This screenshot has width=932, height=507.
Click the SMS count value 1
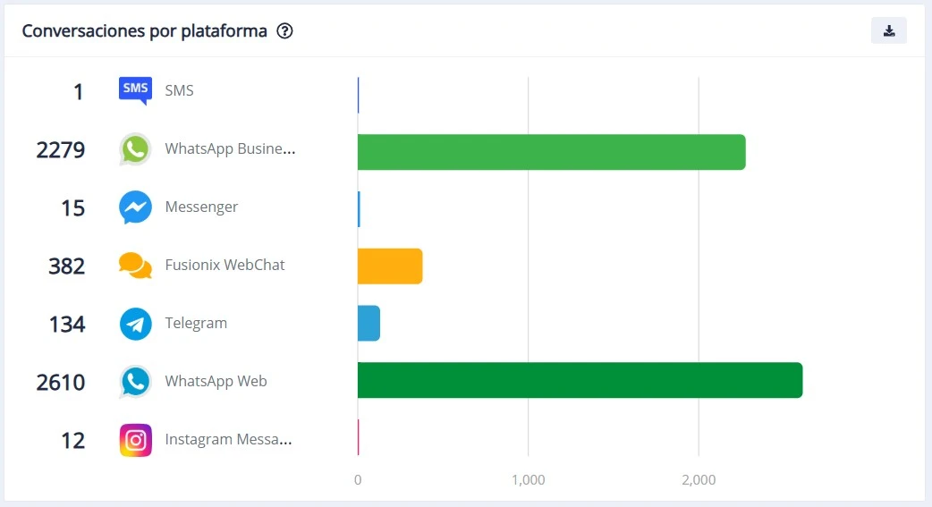pyautogui.click(x=79, y=92)
